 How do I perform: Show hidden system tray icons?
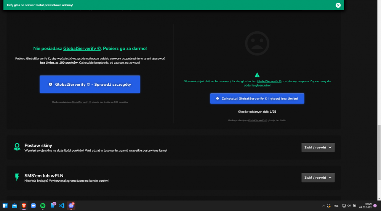(x=323, y=206)
